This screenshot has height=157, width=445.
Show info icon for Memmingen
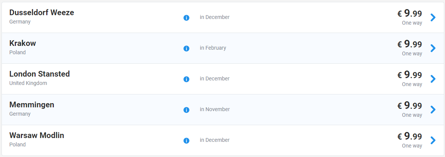[x=186, y=110]
